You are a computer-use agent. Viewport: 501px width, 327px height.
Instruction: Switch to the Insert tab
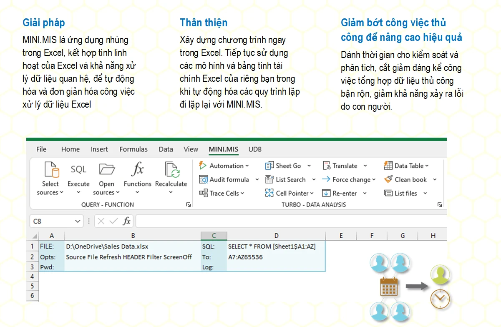[99, 149]
